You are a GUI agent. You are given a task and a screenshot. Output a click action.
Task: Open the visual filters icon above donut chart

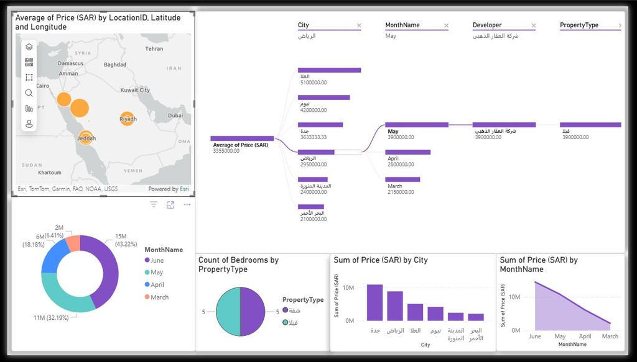(x=154, y=205)
